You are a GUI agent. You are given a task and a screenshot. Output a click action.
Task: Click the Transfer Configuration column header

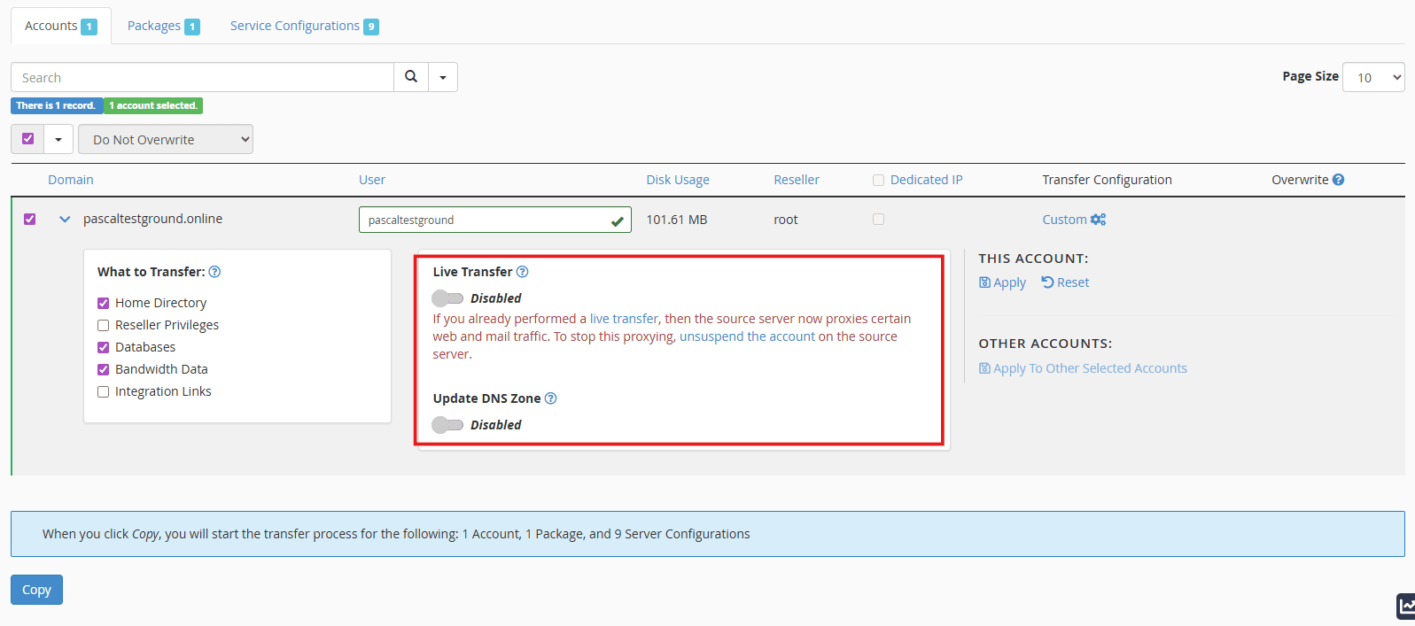pyautogui.click(x=1107, y=180)
